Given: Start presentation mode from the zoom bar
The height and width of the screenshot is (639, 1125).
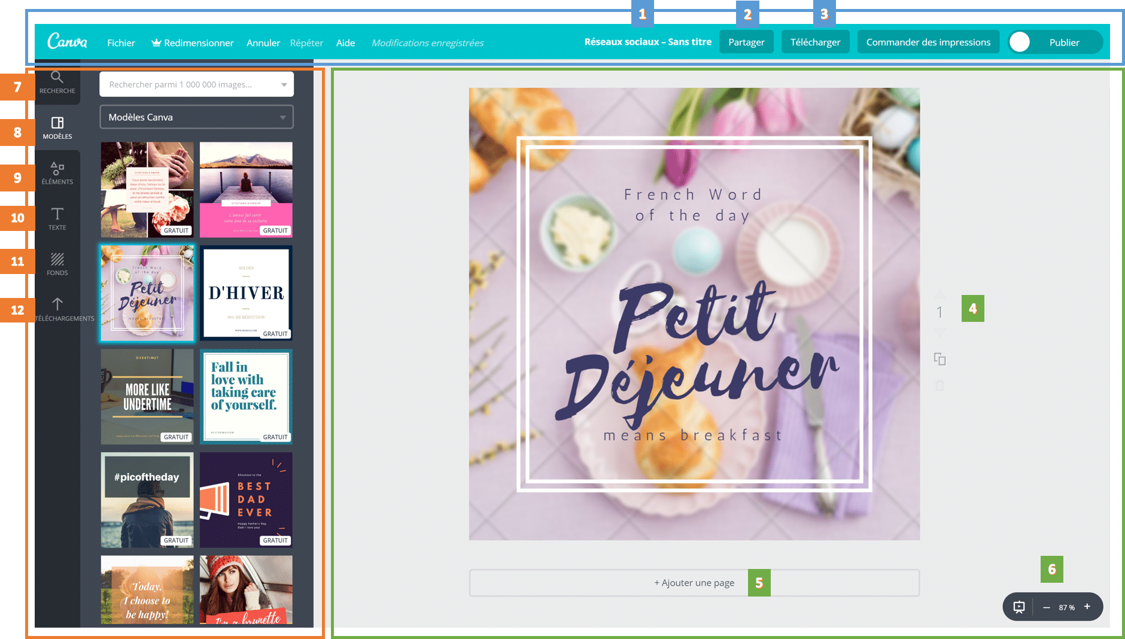Looking at the screenshot, I should point(1018,607).
